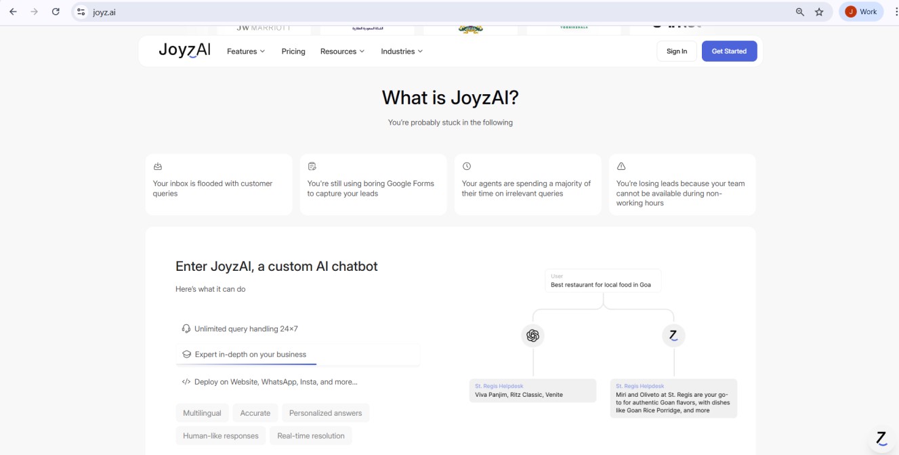The width and height of the screenshot is (899, 455).
Task: Click the clipboard icon on the Google Forms card
Action: click(312, 166)
